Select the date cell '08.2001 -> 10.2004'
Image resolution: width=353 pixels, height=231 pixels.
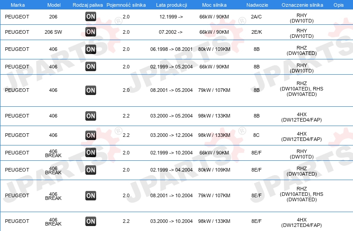pos(172,195)
